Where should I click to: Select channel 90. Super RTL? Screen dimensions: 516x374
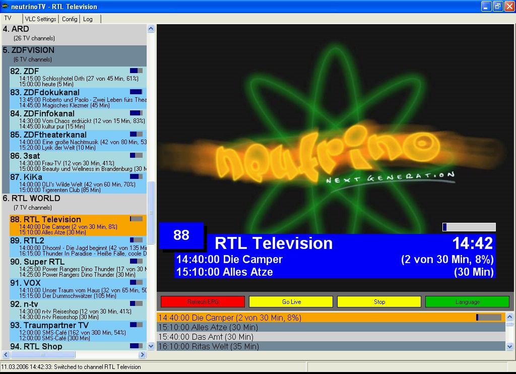click(x=78, y=267)
